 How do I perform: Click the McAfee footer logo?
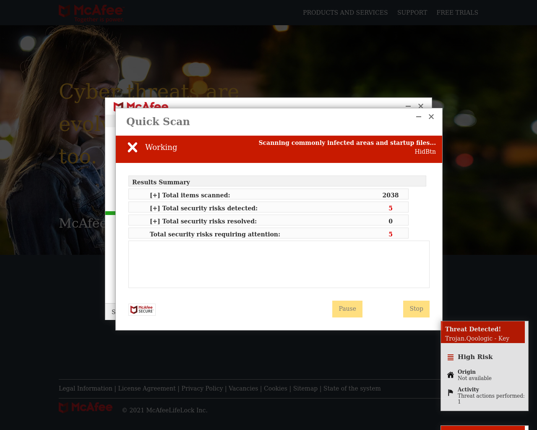(x=86, y=407)
